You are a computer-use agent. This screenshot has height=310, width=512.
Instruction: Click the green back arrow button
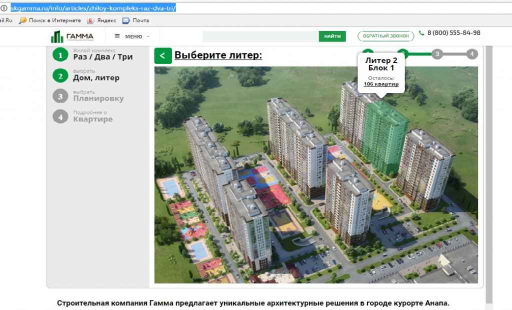coord(163,55)
